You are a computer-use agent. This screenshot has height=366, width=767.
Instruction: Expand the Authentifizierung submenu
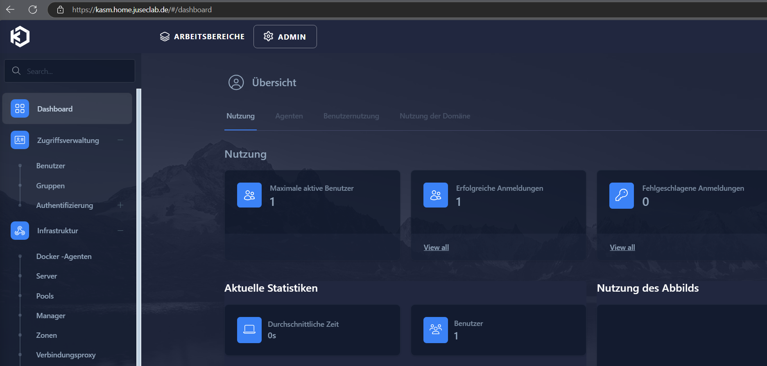point(120,205)
